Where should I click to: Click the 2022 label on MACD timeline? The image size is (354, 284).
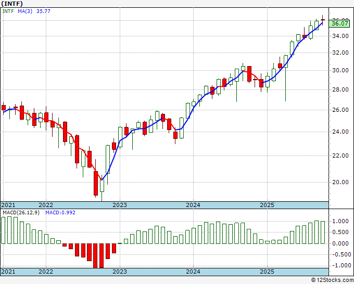[x=46, y=272]
